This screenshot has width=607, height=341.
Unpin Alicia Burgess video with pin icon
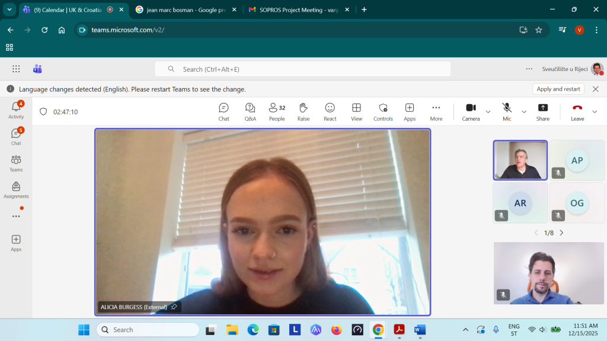[174, 307]
